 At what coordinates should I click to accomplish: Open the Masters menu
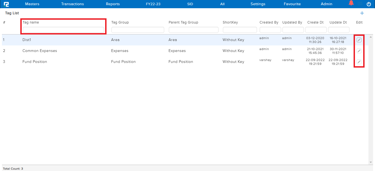tap(32, 4)
